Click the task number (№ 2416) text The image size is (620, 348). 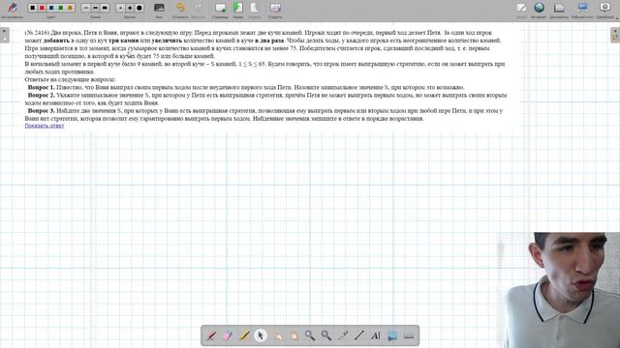[x=37, y=33]
